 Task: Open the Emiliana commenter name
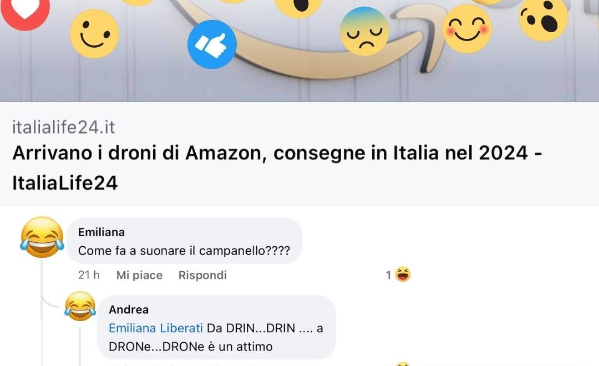101,232
